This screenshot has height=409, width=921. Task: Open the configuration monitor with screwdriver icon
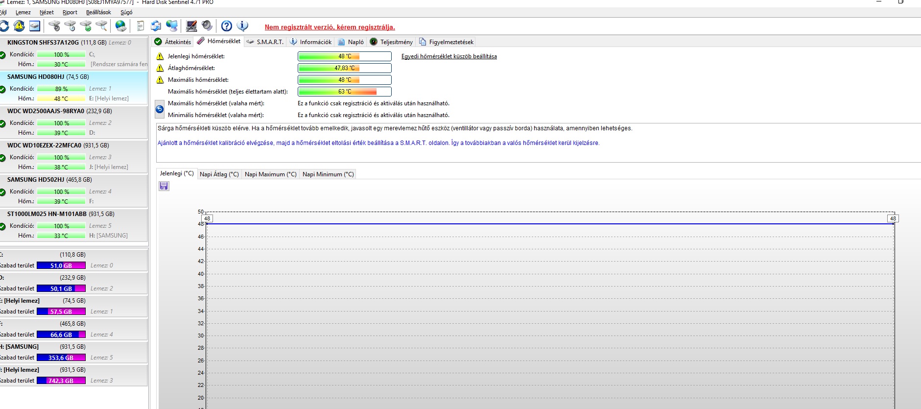[191, 26]
